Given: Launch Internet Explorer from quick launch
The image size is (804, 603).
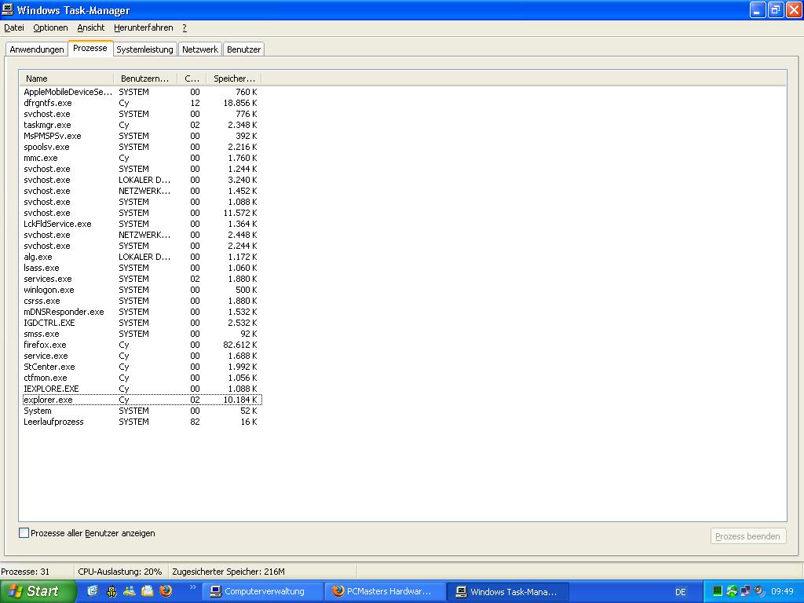Looking at the screenshot, I should (x=93, y=590).
